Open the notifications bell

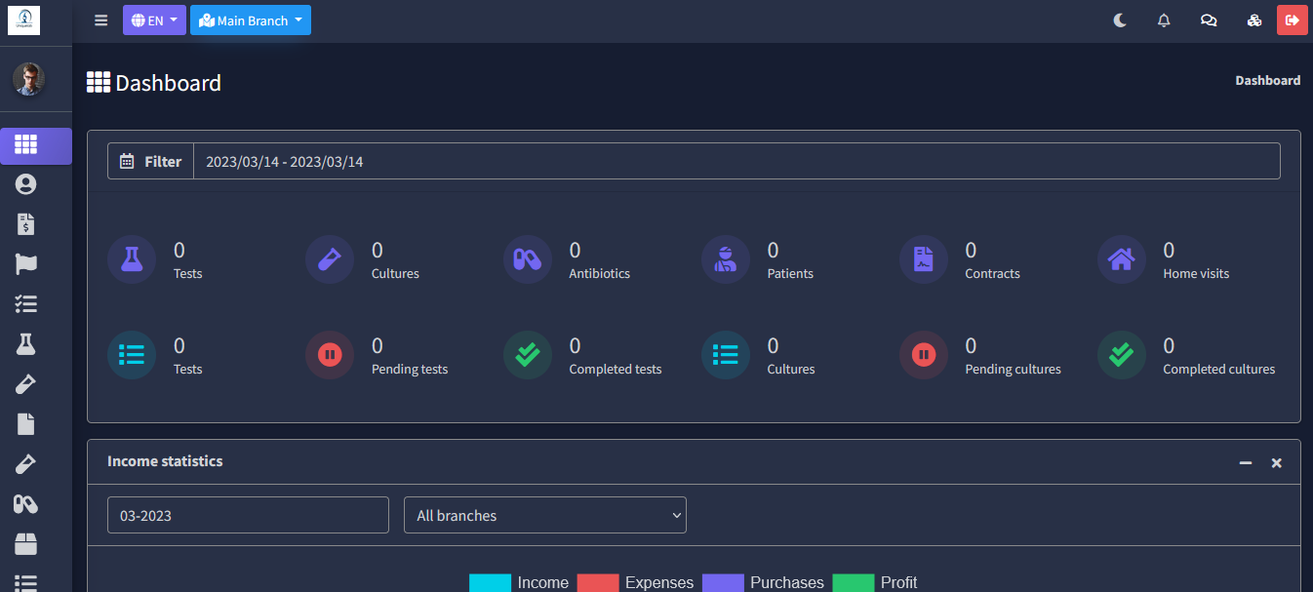[x=1164, y=20]
